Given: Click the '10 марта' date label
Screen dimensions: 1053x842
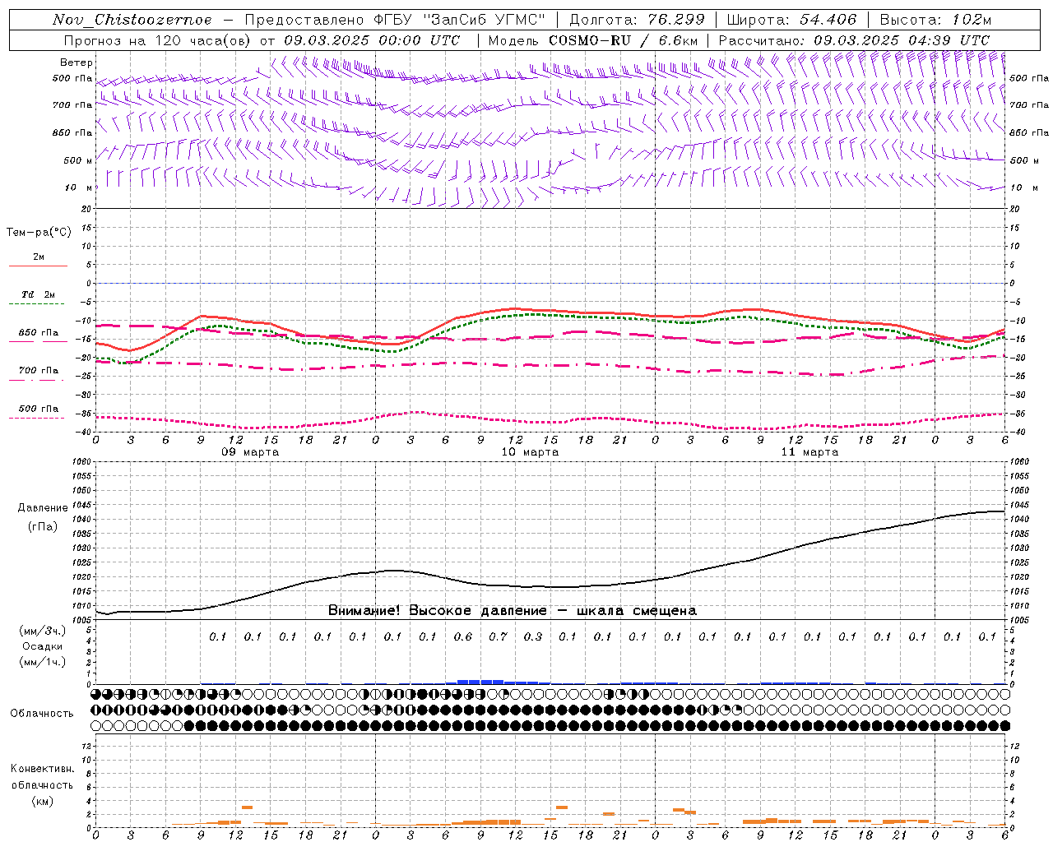Looking at the screenshot, I should click(x=530, y=452).
